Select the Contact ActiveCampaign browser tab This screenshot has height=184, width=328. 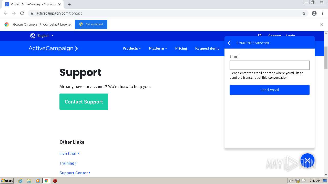coord(33,4)
